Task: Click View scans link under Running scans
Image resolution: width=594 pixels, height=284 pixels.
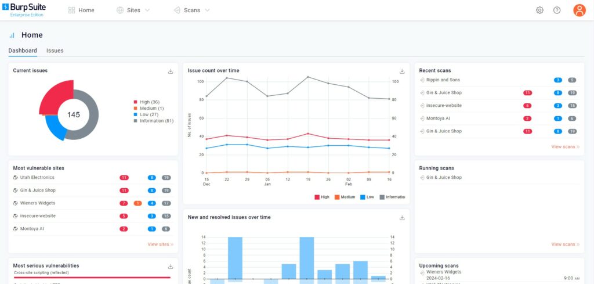Action: pyautogui.click(x=565, y=245)
